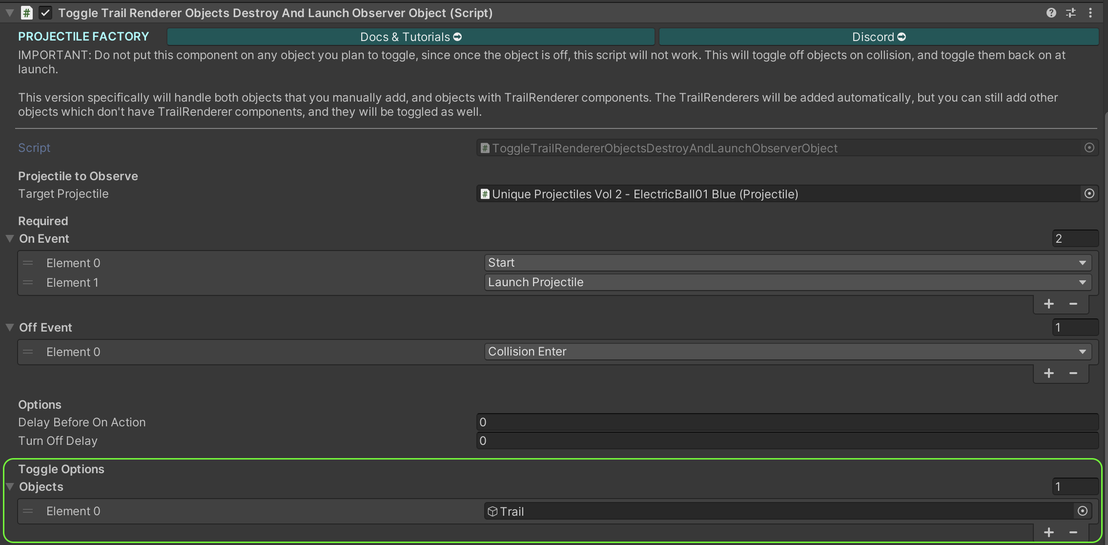Disable the script component checkbox

tap(45, 13)
